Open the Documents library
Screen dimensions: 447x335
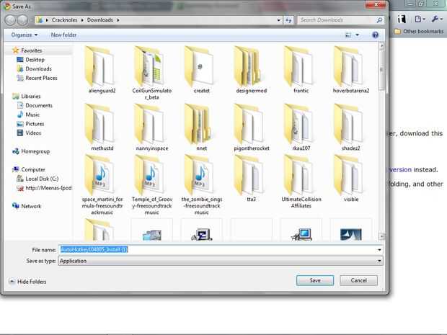click(x=35, y=105)
